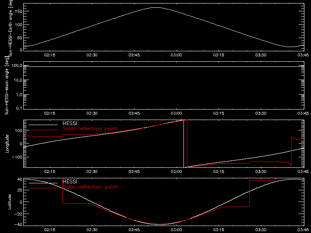Select Solar reflection point label in Longitude plot
311x233 pixels.
click(x=90, y=129)
